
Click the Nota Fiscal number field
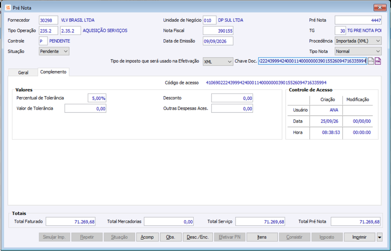tap(218, 31)
